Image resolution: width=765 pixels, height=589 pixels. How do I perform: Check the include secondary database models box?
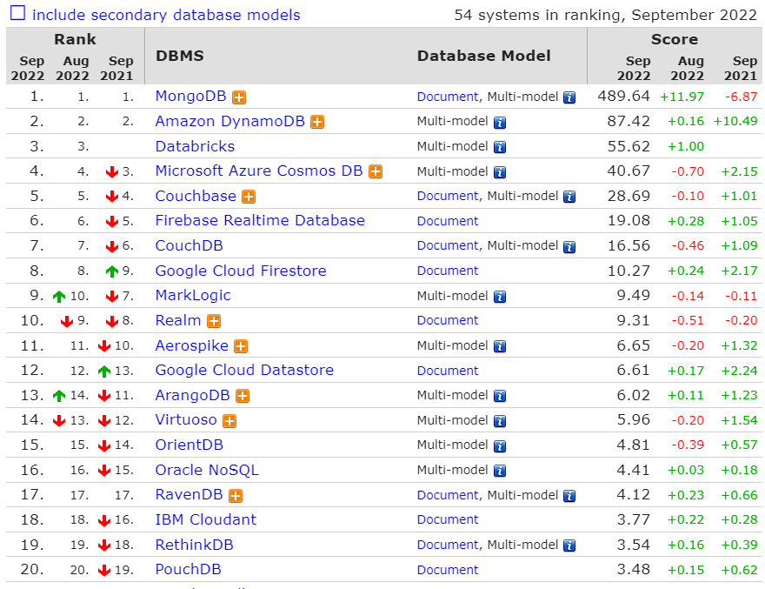[x=17, y=13]
